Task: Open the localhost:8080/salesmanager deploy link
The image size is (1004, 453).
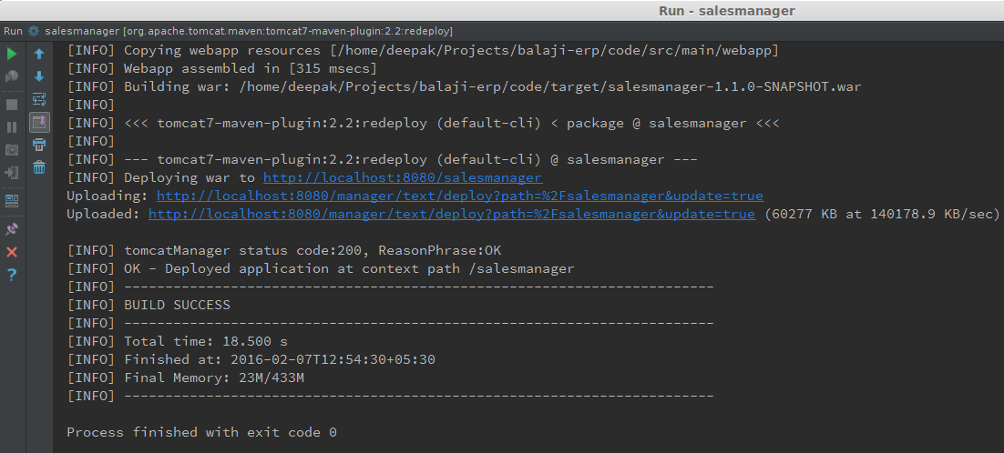Action: (x=403, y=177)
